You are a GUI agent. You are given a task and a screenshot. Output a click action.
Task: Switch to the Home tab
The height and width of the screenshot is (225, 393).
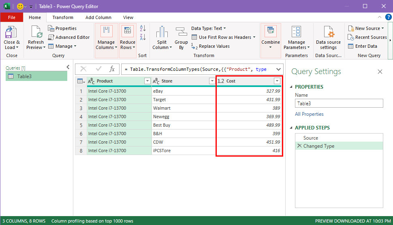click(35, 17)
